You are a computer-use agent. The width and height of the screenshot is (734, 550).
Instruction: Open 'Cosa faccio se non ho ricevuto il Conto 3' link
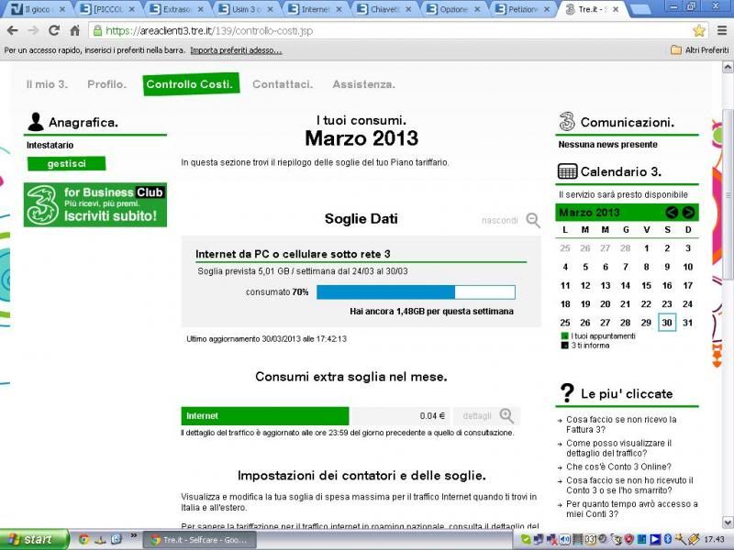(629, 485)
